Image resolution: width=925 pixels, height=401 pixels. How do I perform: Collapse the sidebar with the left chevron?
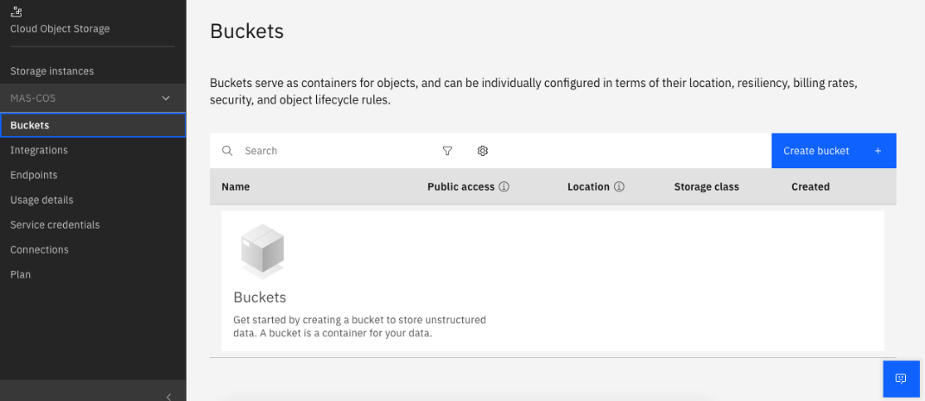[x=168, y=396]
